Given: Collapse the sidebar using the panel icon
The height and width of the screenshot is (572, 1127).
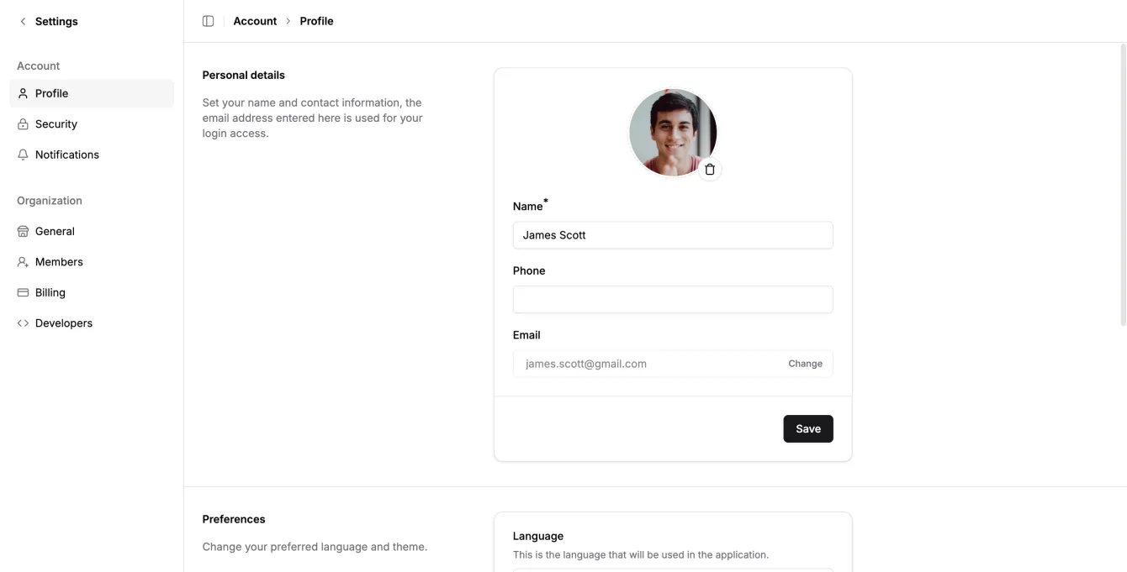Looking at the screenshot, I should click(x=208, y=20).
